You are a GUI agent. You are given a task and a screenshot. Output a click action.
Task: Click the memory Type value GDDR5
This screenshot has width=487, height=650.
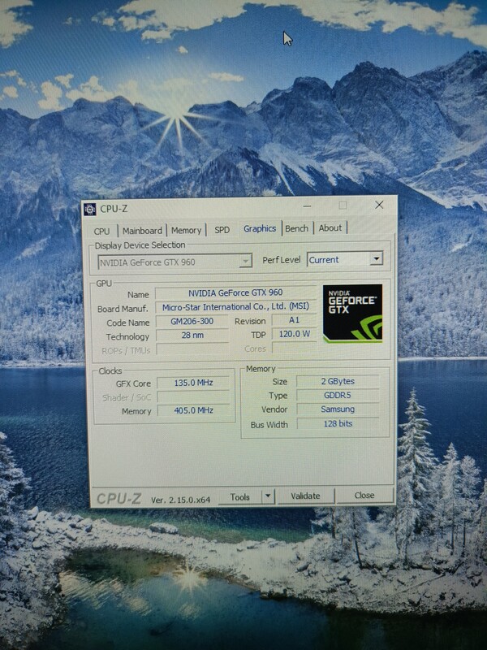point(338,395)
